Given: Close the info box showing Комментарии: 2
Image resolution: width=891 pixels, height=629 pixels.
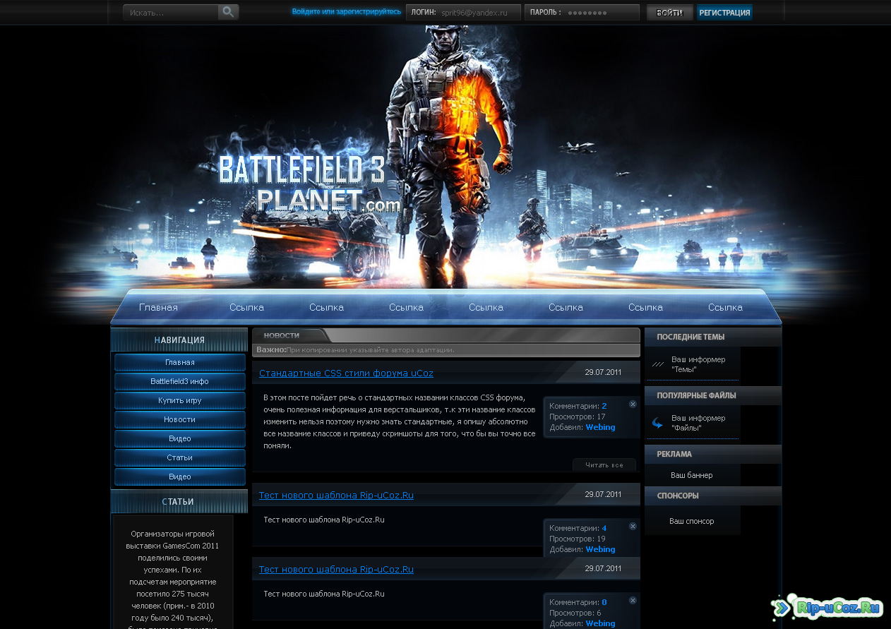Looking at the screenshot, I should [633, 404].
